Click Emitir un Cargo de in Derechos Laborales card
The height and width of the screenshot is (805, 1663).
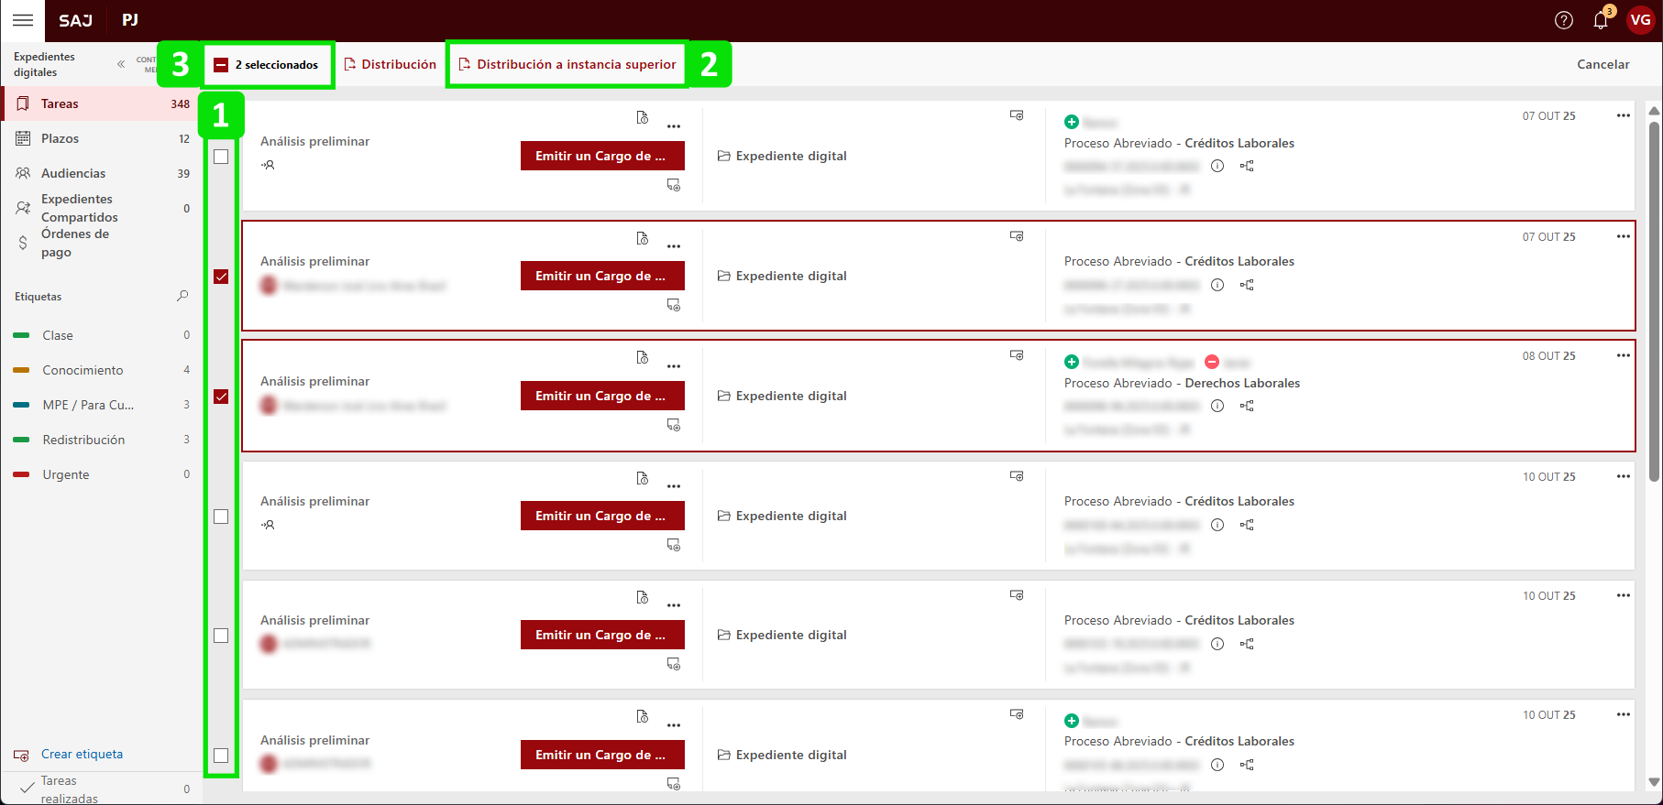point(602,396)
